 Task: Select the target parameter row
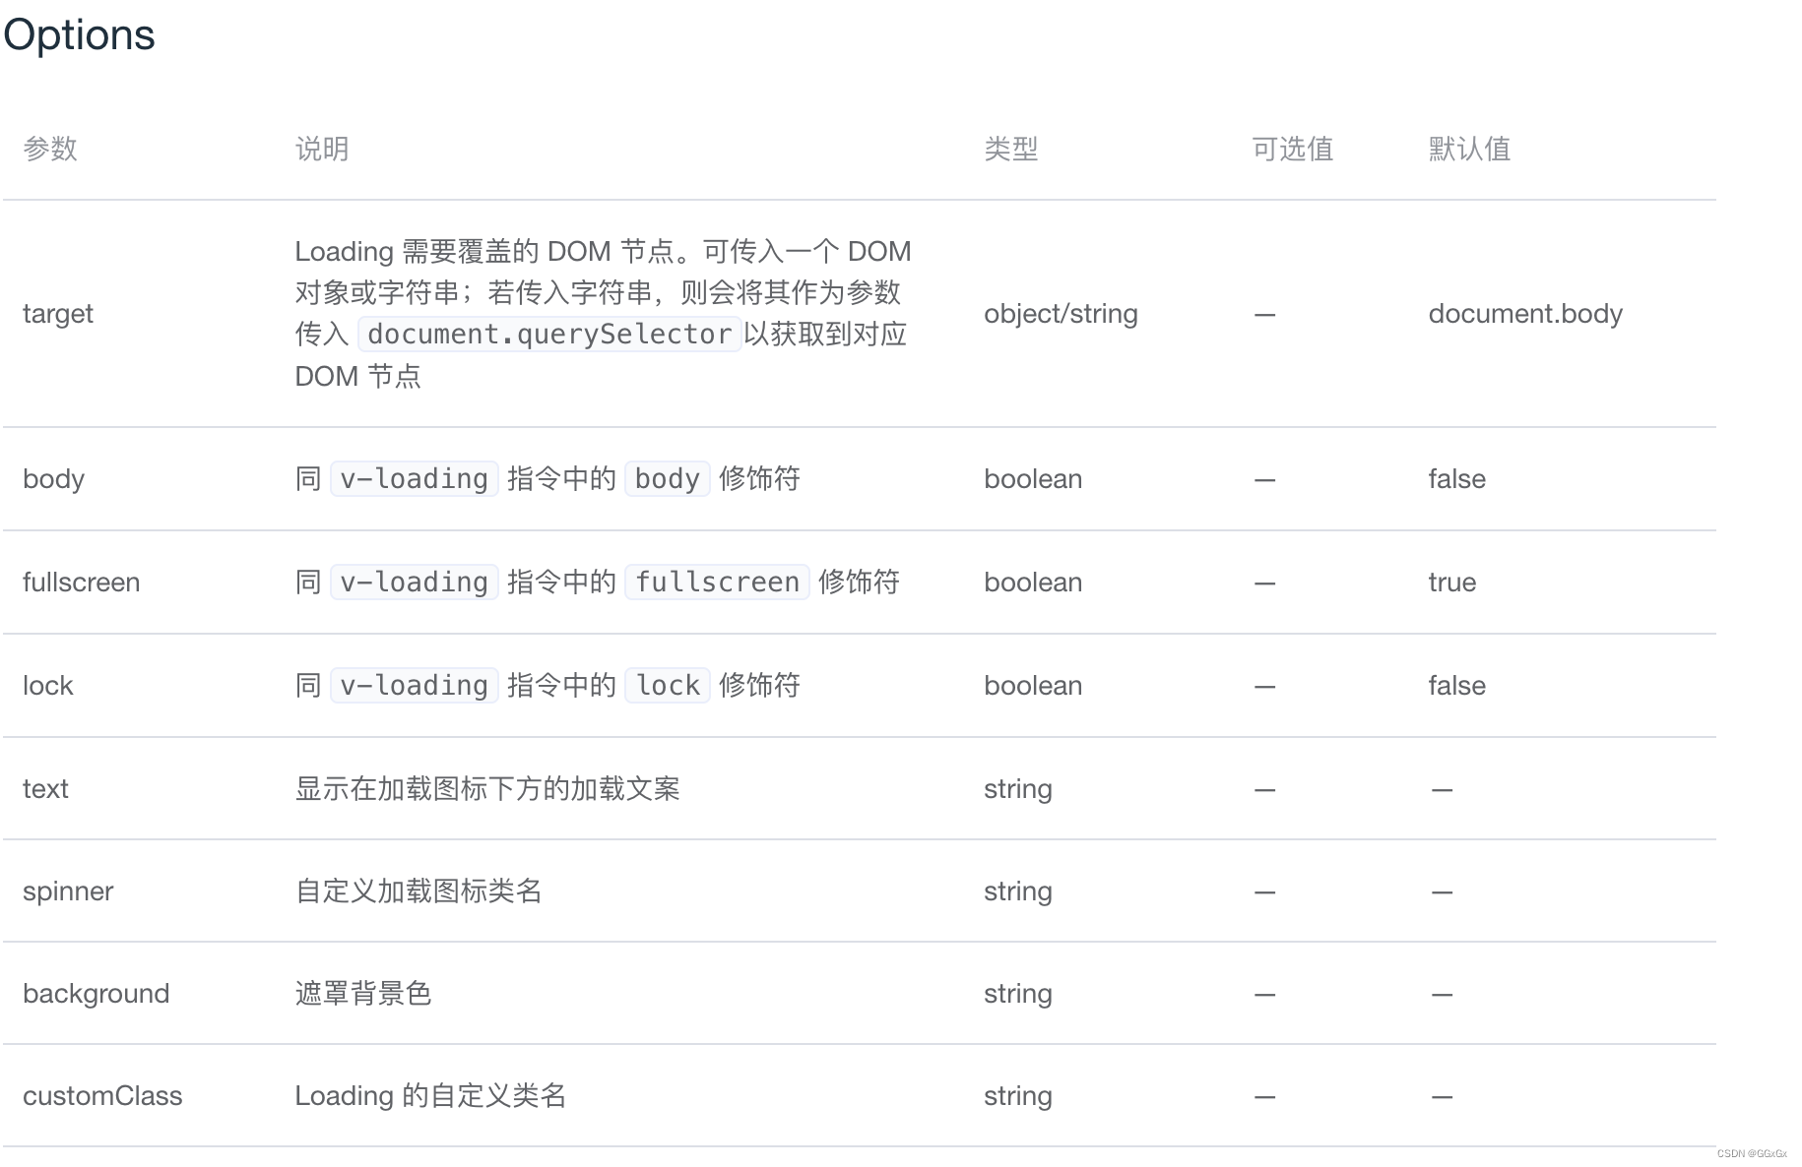point(57,313)
